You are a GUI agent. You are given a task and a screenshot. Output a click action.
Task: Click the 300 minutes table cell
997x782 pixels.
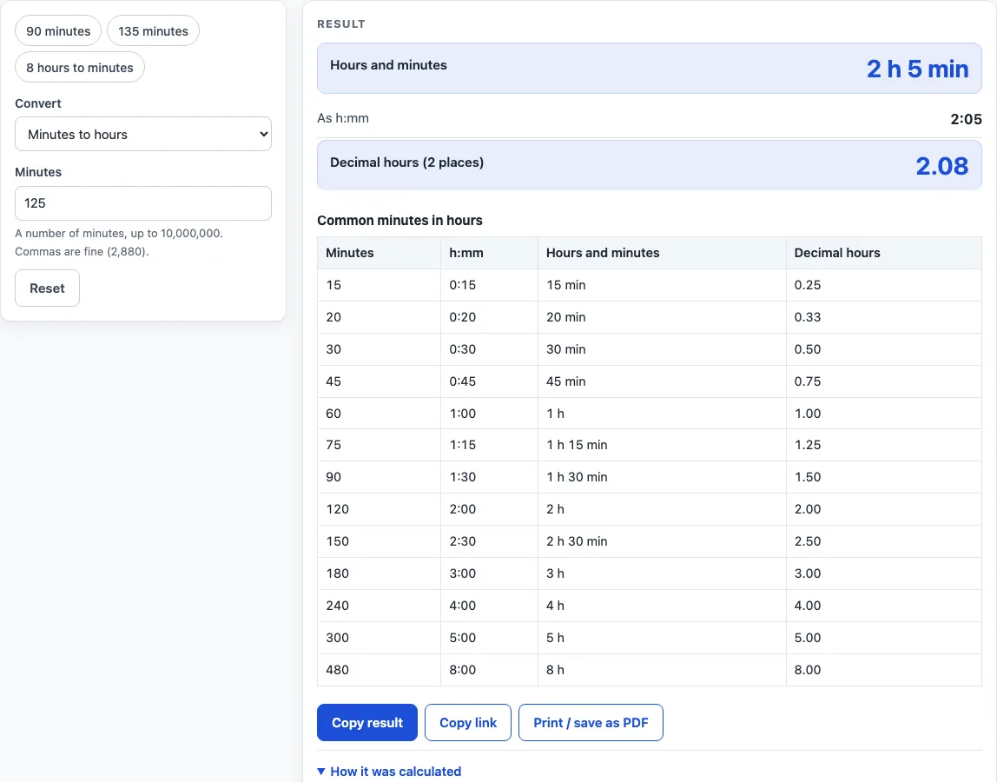click(379, 638)
